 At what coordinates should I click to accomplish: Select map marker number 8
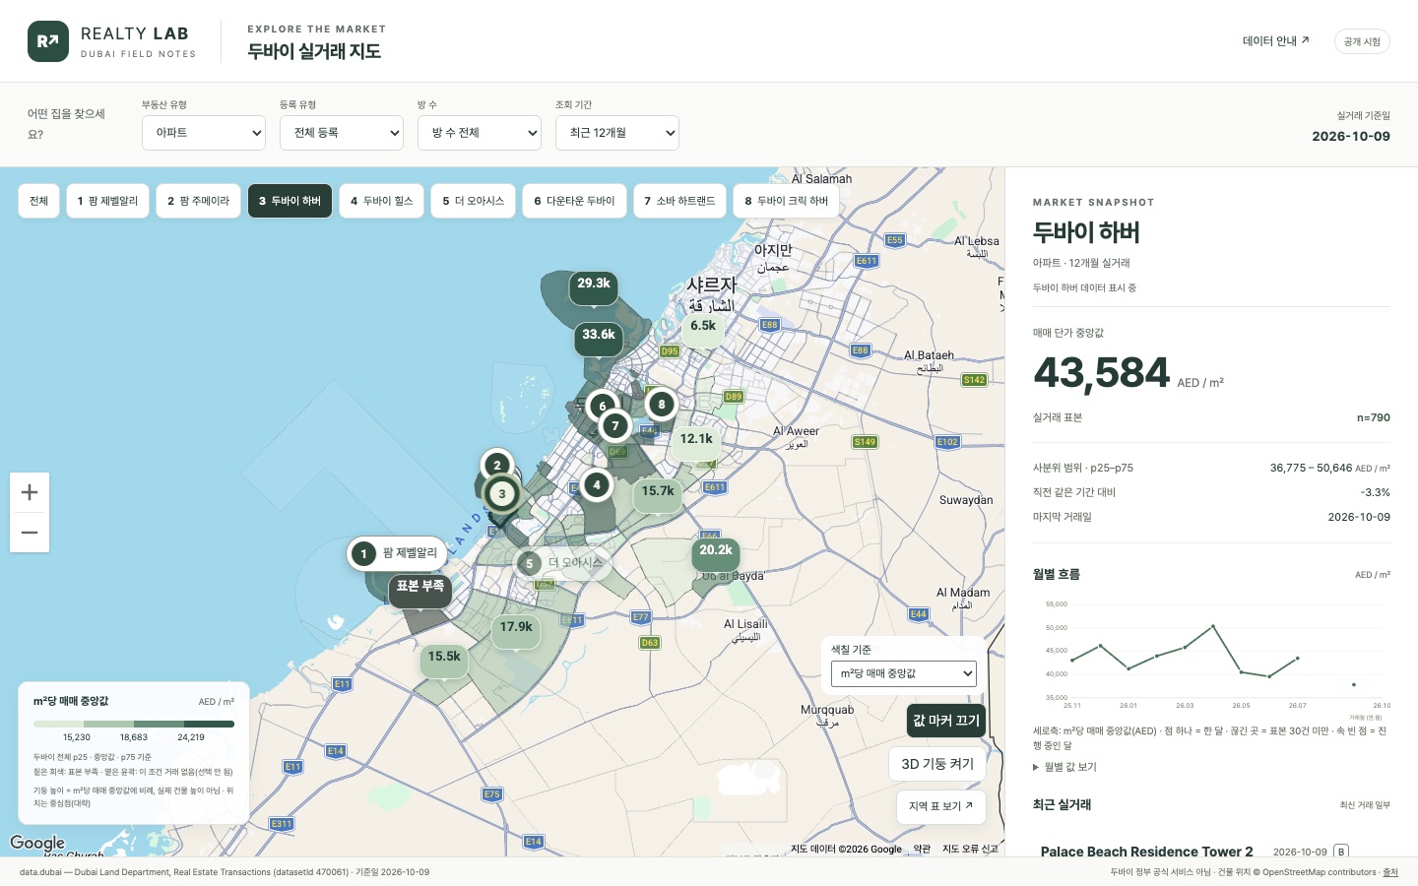point(661,404)
